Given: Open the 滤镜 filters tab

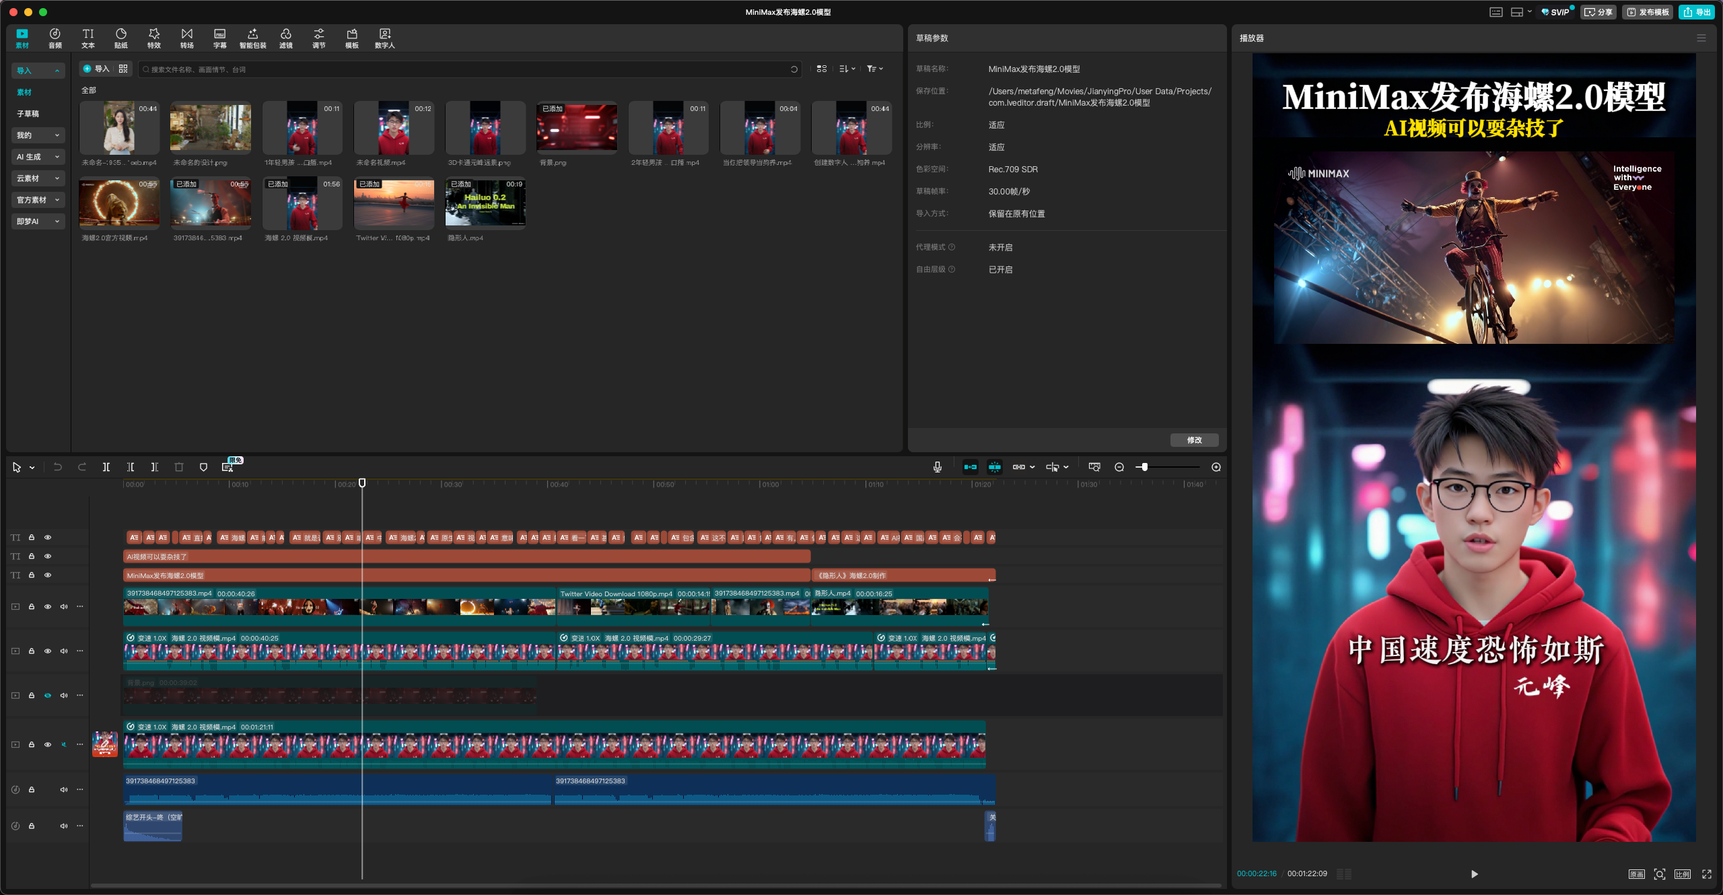Looking at the screenshot, I should point(286,38).
